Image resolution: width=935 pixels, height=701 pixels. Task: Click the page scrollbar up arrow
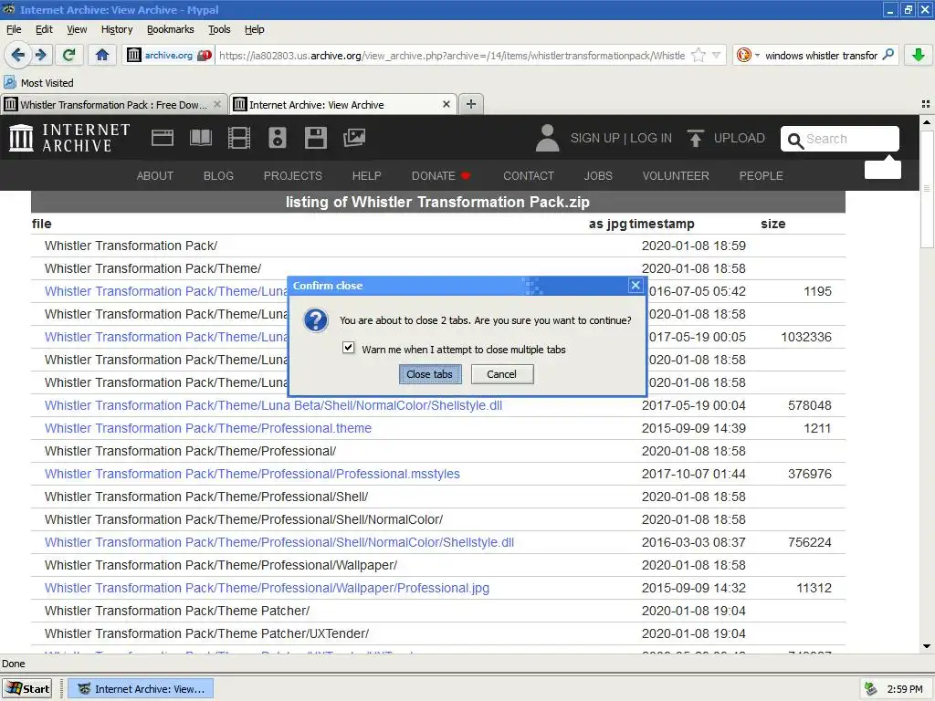(927, 121)
